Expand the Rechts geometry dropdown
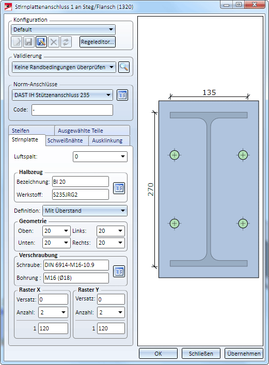This screenshot has height=365, width=269. [x=110, y=243]
